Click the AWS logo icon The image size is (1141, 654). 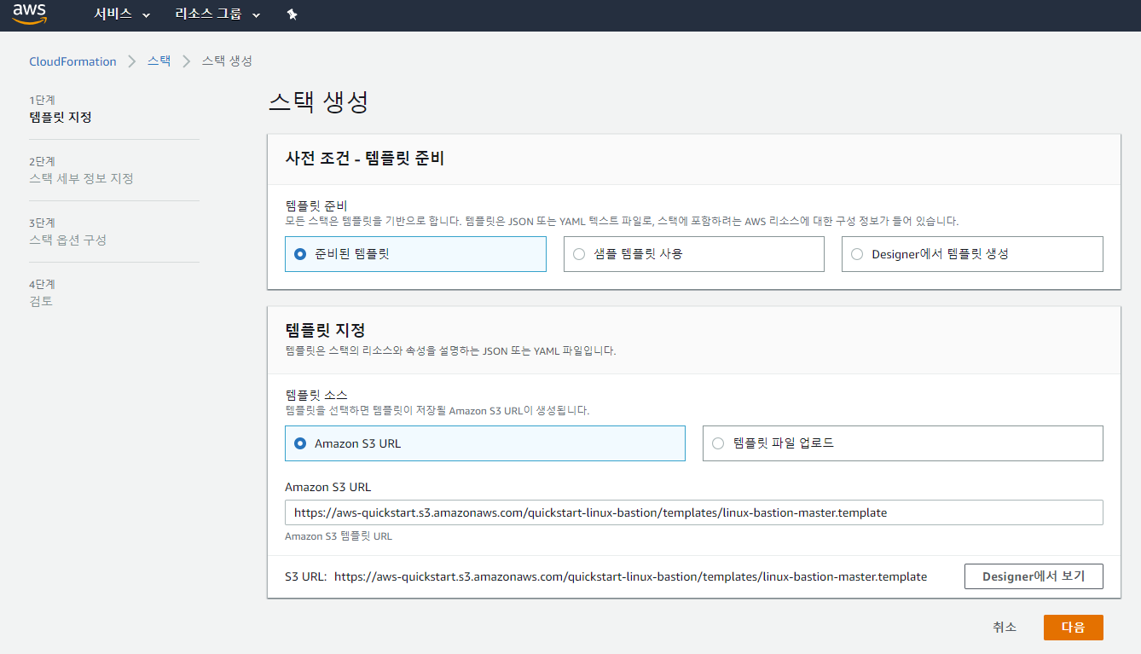click(x=30, y=14)
